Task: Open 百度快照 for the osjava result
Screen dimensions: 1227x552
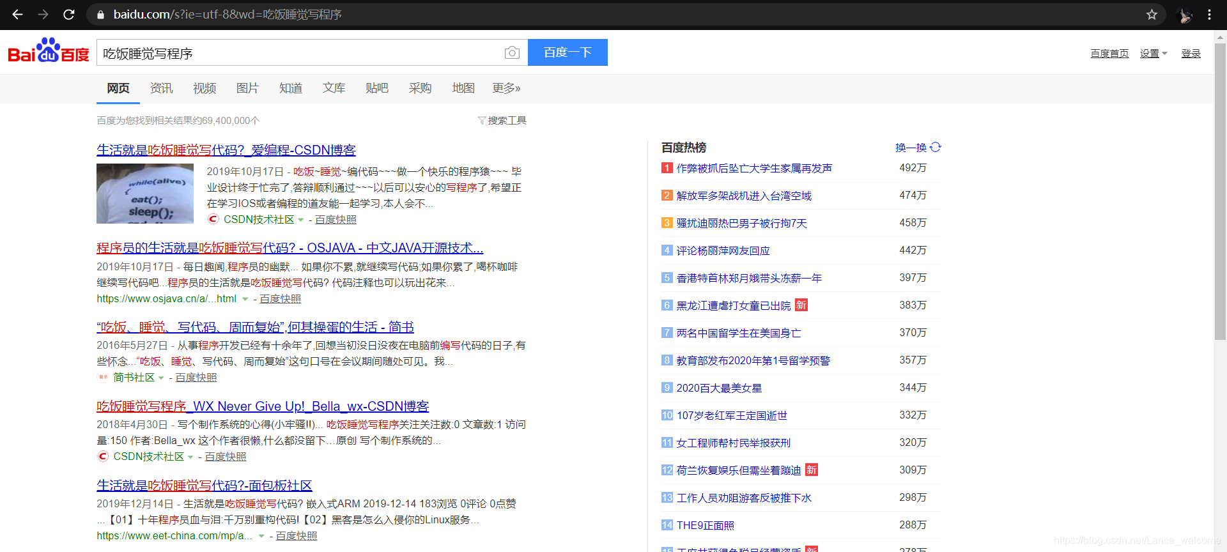Action: (x=280, y=299)
